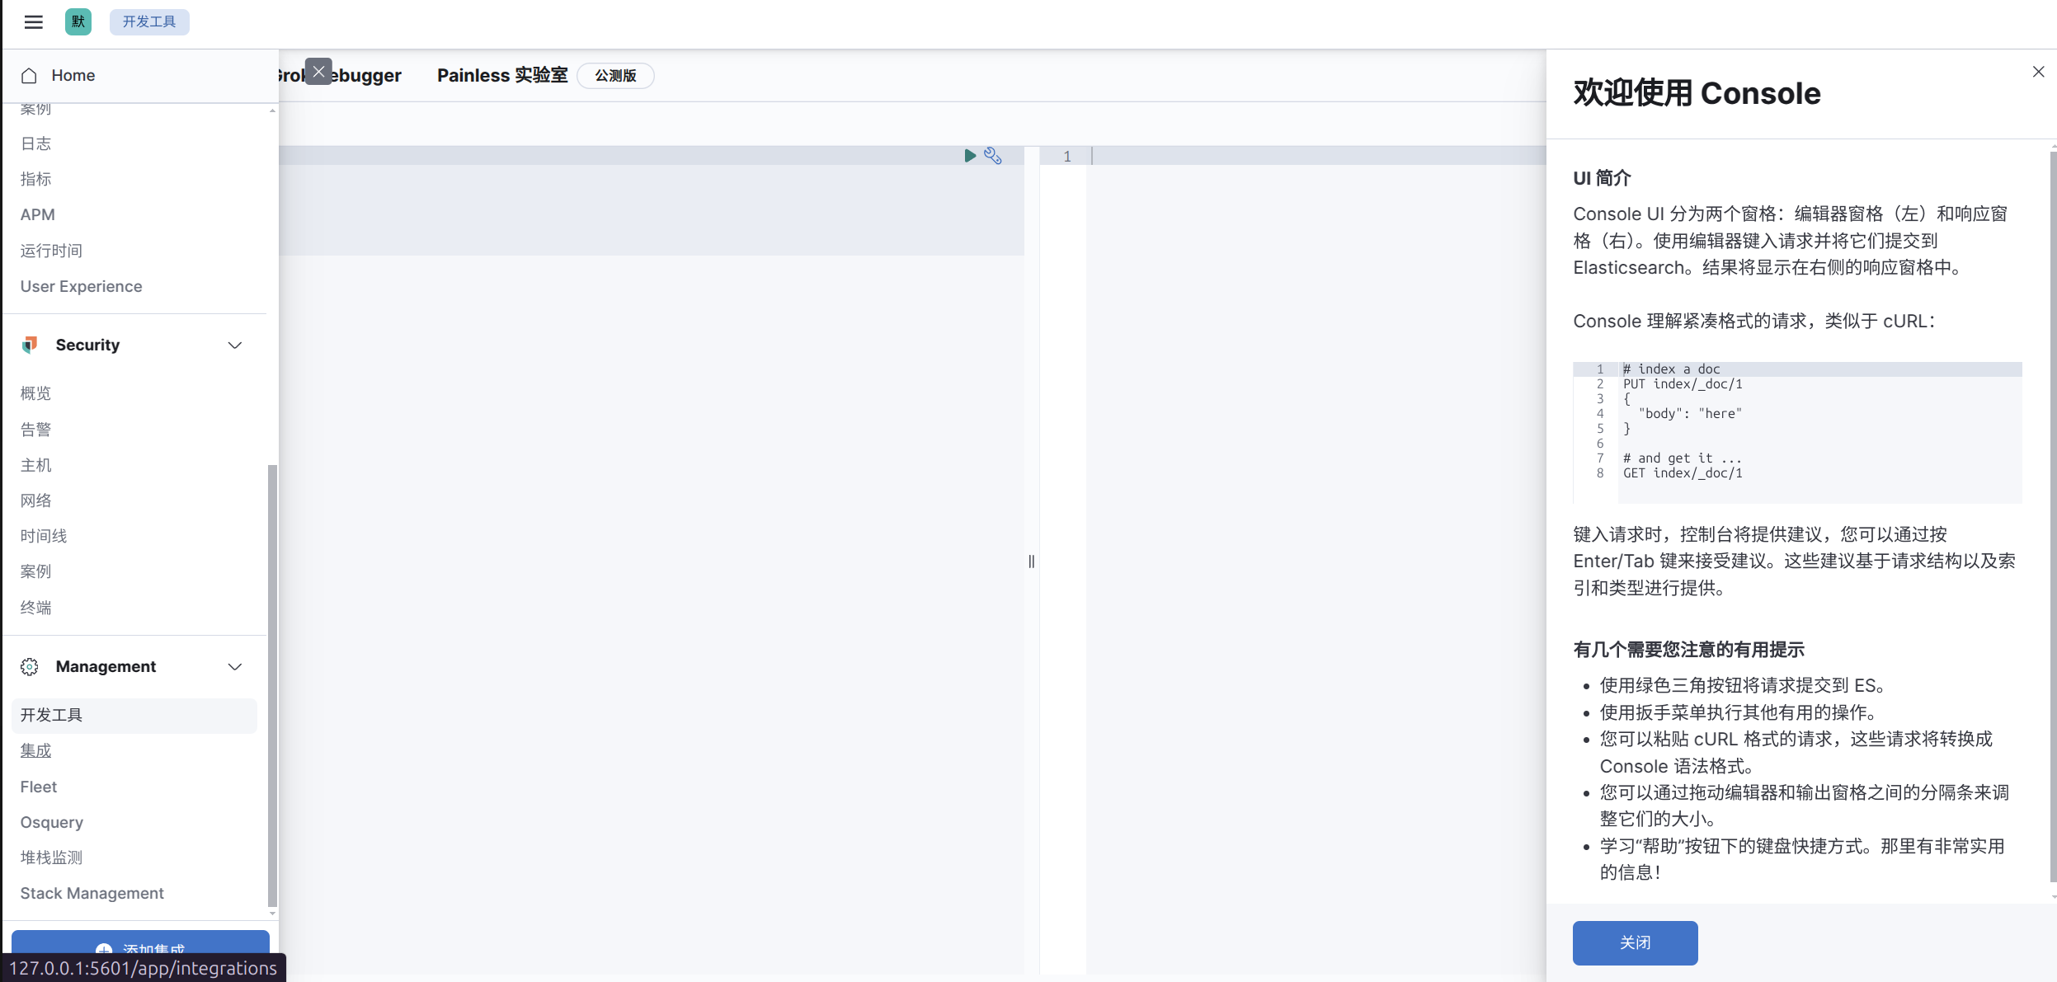This screenshot has height=982, width=2057.
Task: Collapse the Management section chevron
Action: tap(235, 667)
